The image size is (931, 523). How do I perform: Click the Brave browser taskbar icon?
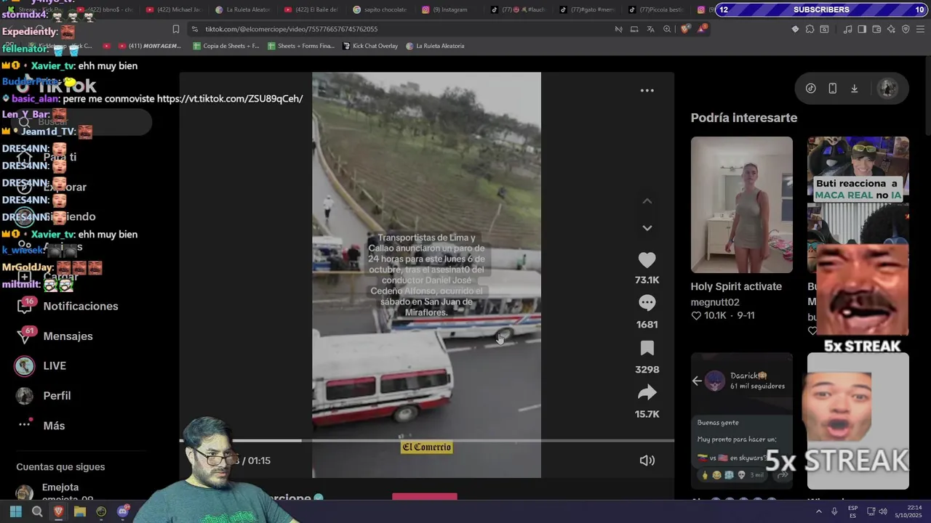[x=58, y=511]
